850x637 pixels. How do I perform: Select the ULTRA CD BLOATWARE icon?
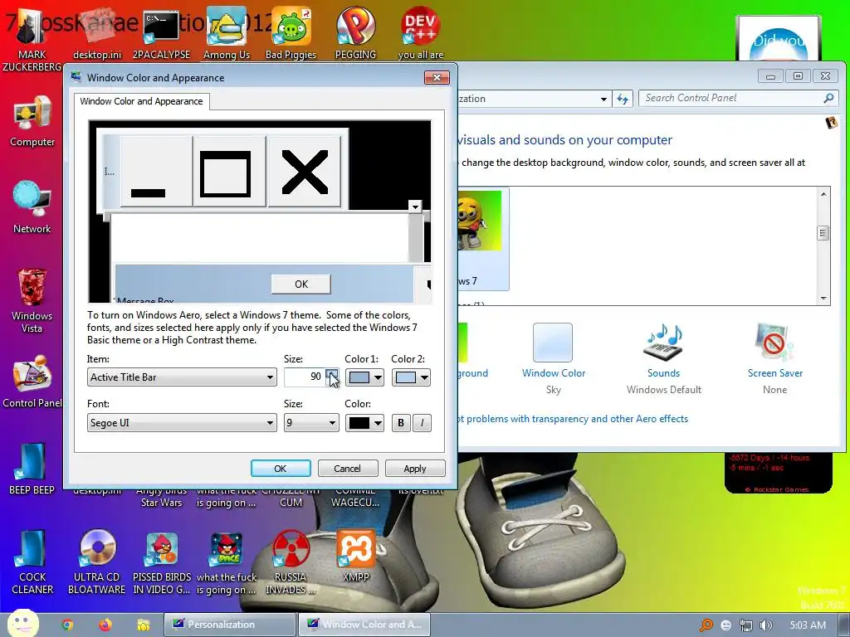[97, 562]
